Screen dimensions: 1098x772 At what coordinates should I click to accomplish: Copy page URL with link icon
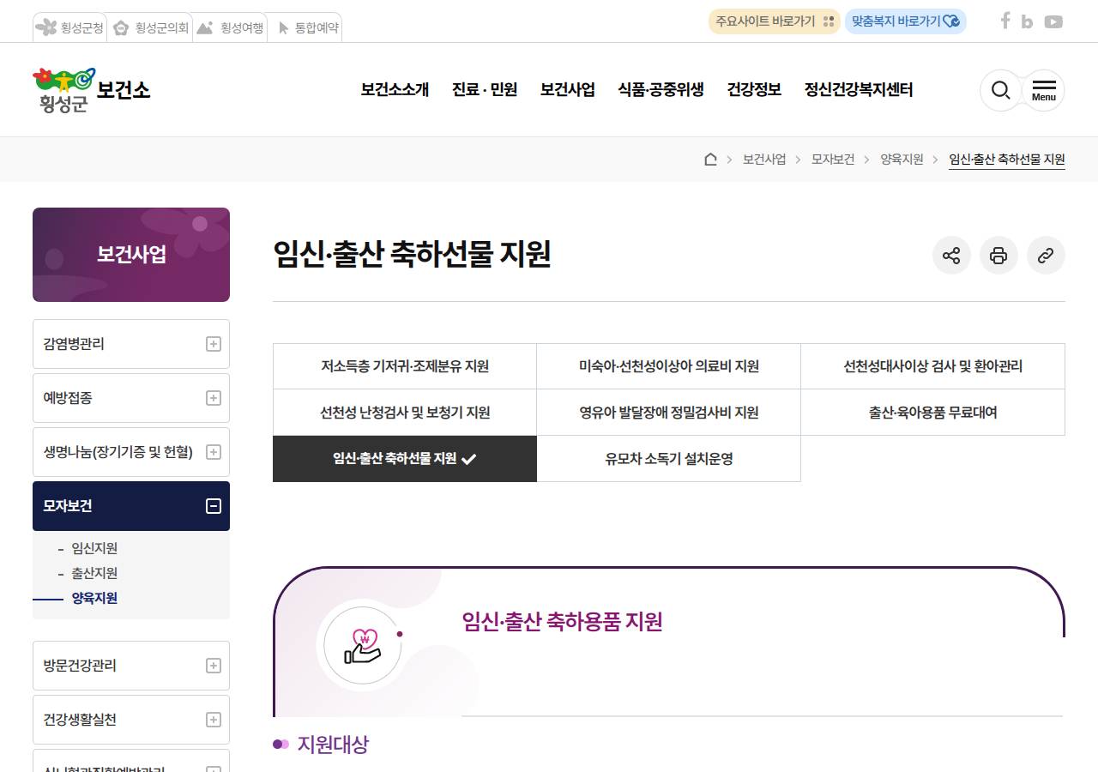(1046, 256)
